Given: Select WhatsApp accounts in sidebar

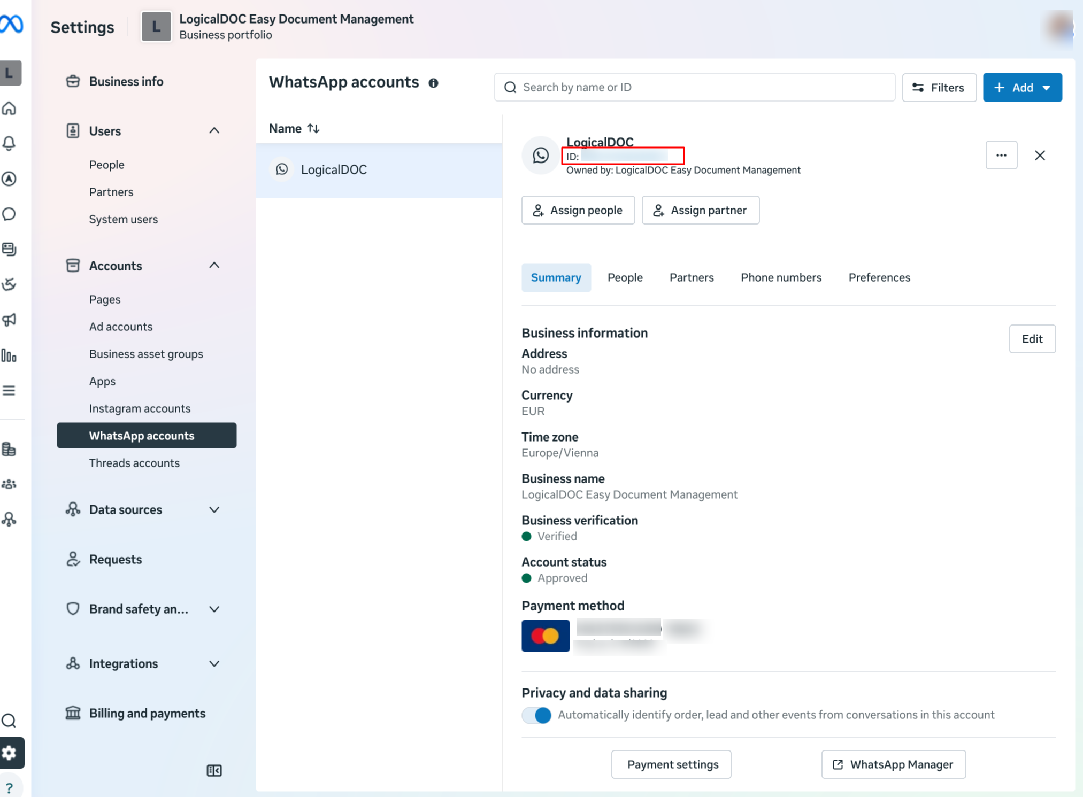Looking at the screenshot, I should 147,436.
